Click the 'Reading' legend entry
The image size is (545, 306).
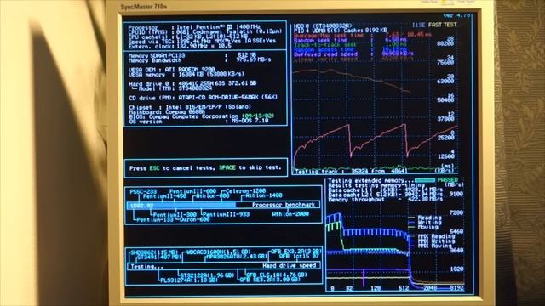pos(429,218)
